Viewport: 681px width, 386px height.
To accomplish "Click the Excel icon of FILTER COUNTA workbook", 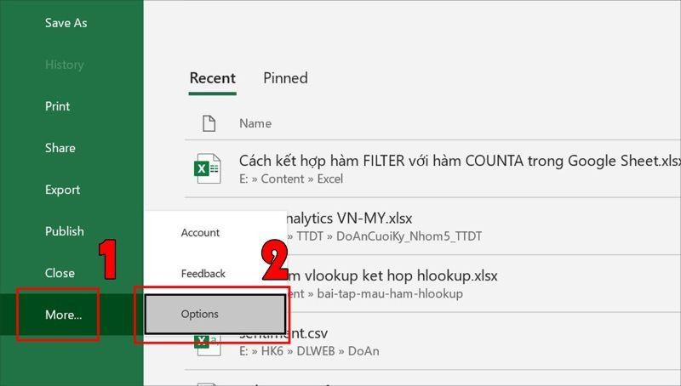I will [x=207, y=168].
